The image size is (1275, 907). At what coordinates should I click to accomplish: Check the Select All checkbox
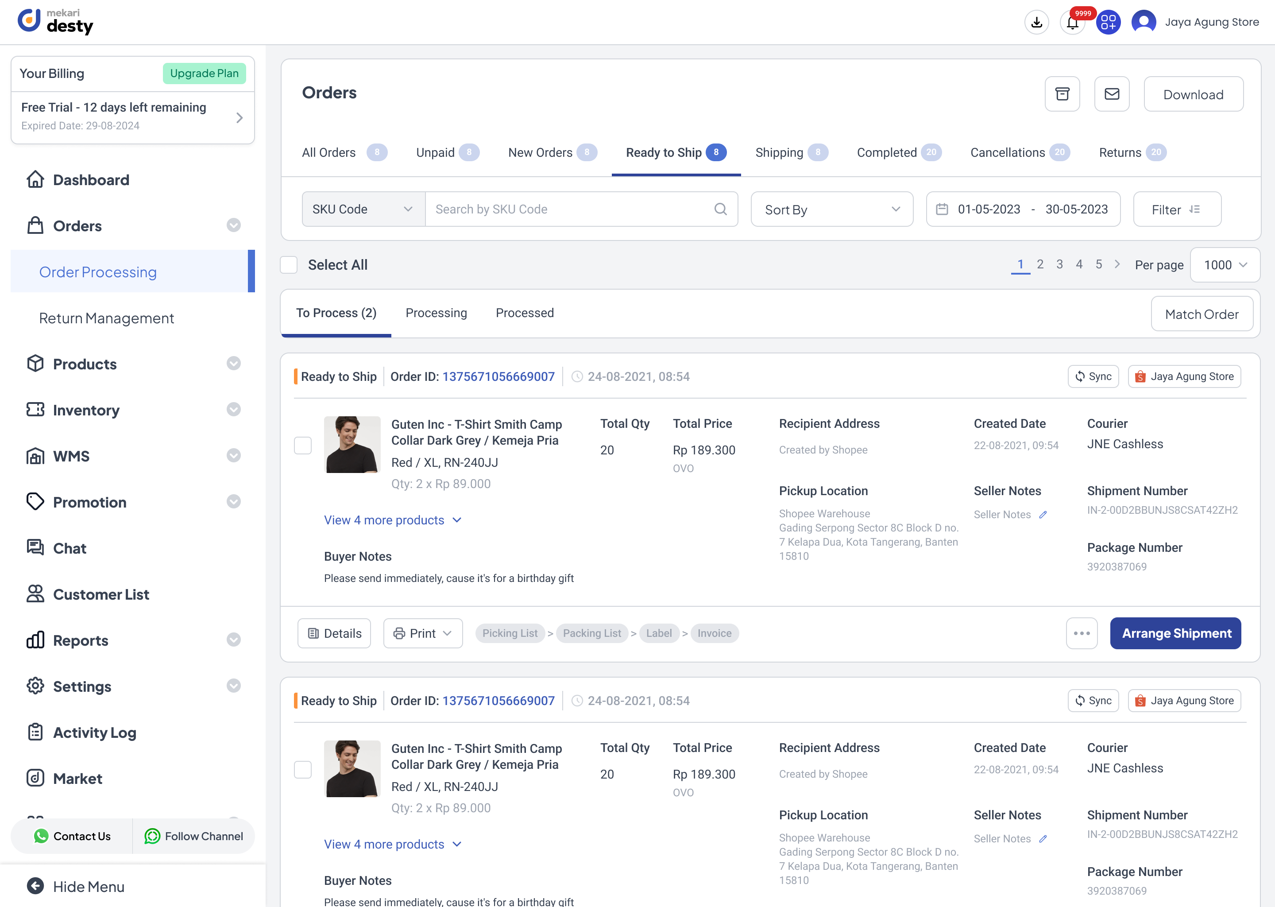pos(289,265)
